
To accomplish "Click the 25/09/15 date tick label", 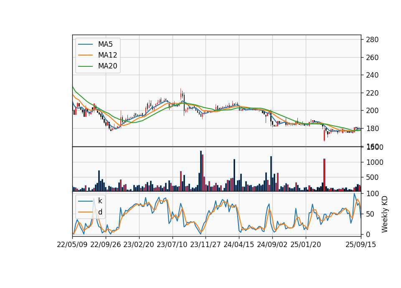I will (x=361, y=245).
